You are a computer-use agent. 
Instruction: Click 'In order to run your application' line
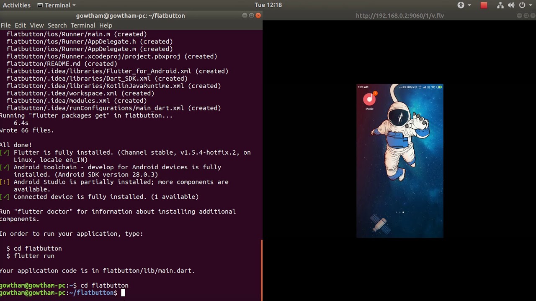coord(72,234)
